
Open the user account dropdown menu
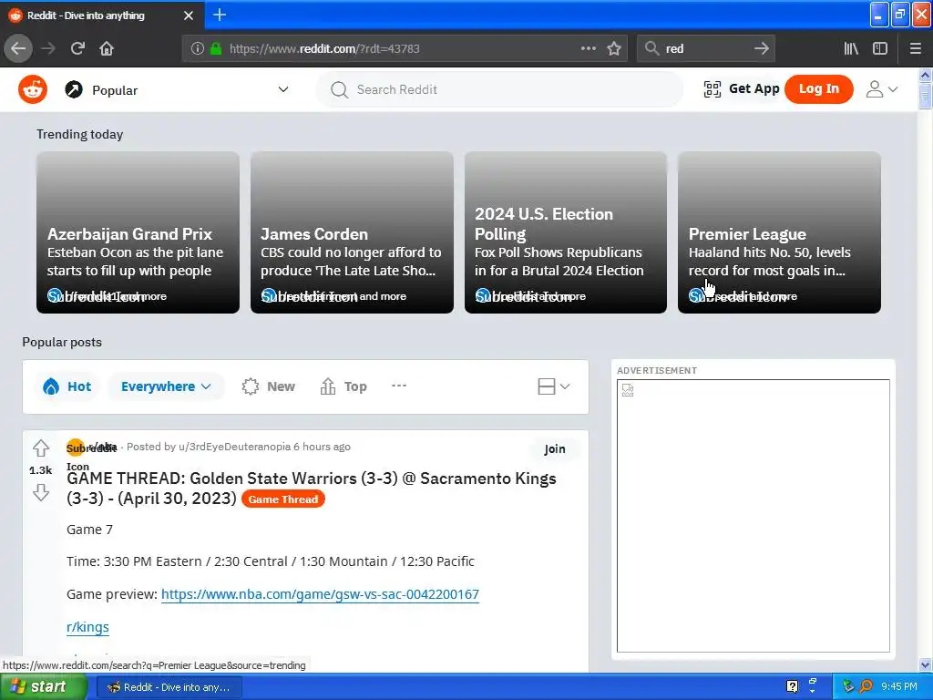882,89
